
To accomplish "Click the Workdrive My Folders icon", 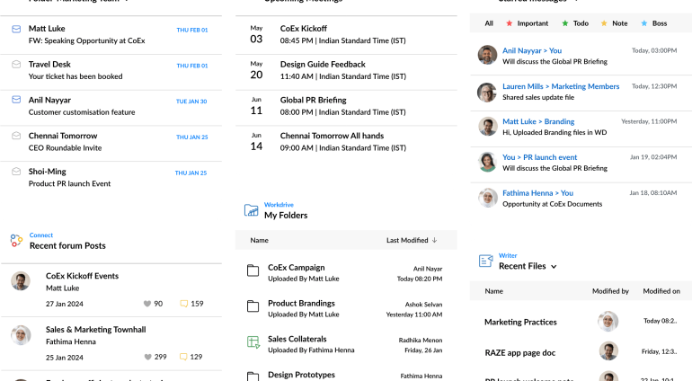I will tap(252, 210).
